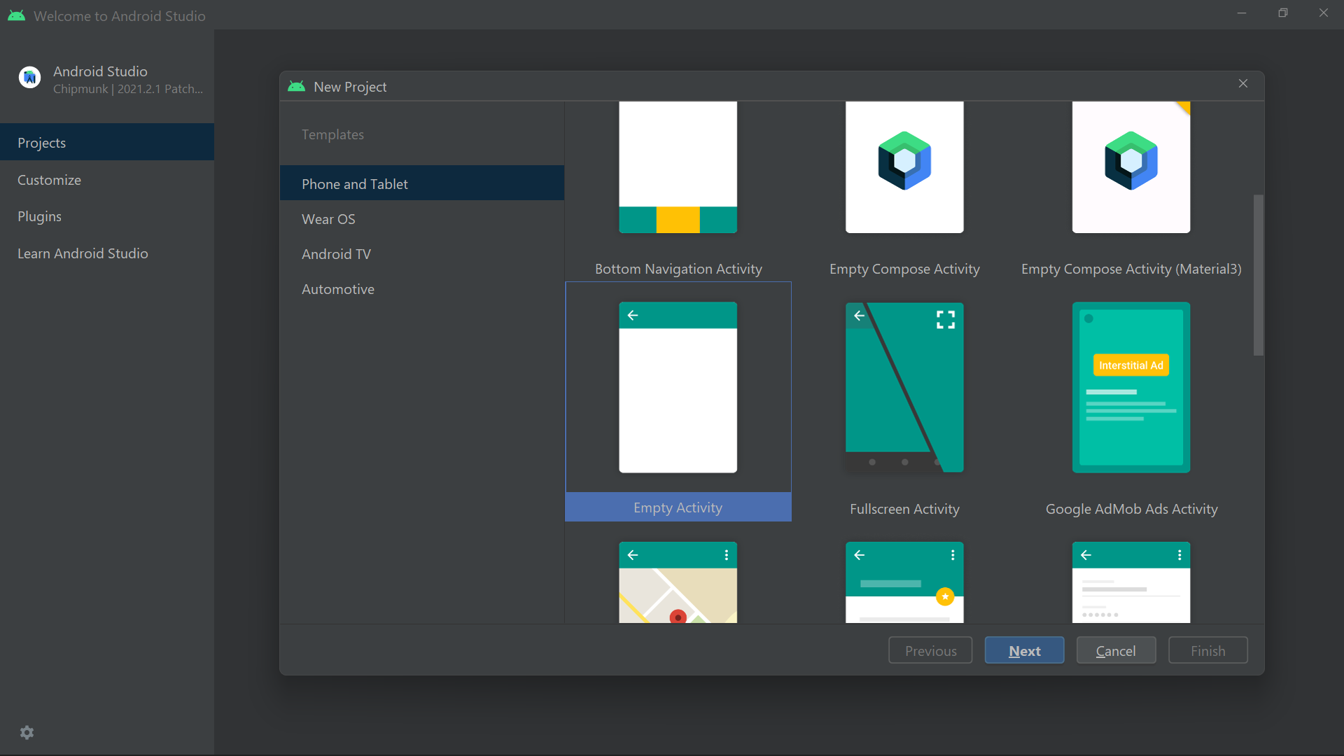
Task: Open Learn Android Studio
Action: [83, 253]
